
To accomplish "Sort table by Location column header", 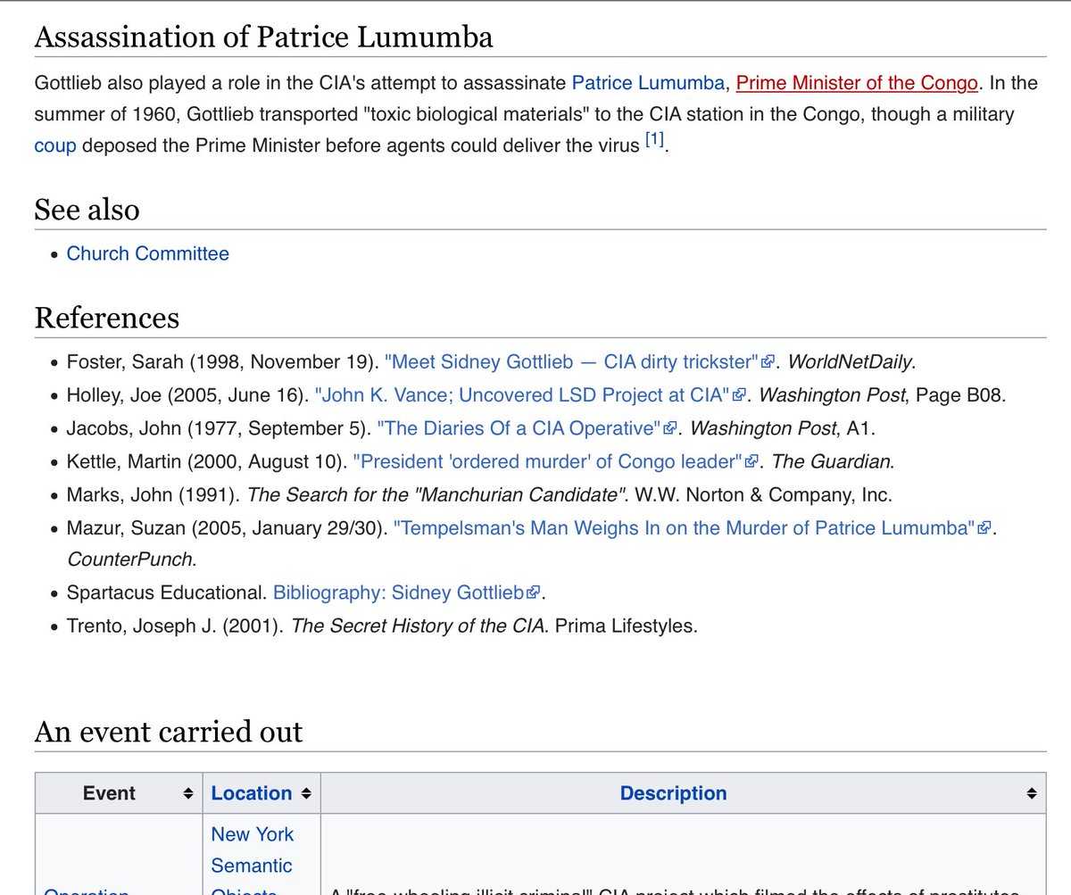I will click(x=261, y=793).
